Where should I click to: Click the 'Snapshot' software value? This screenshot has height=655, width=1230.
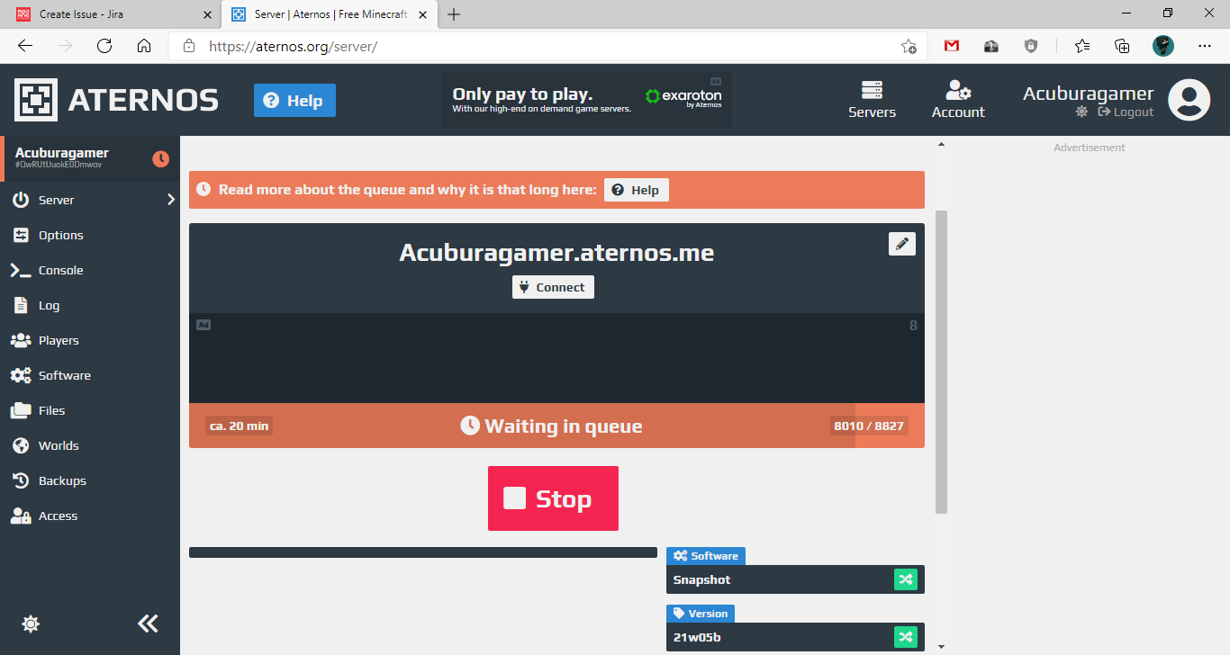(x=702, y=579)
